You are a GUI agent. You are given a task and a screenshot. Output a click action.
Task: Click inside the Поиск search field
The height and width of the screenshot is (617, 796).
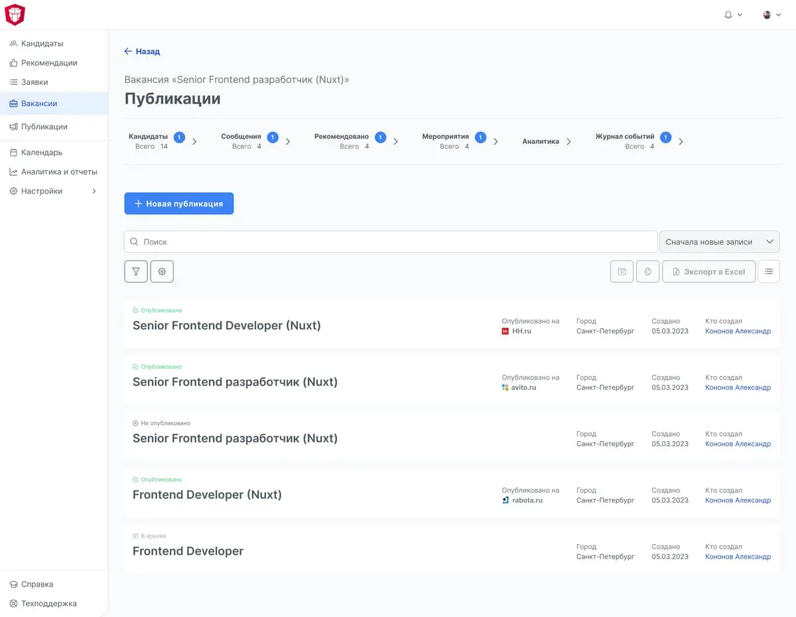(x=390, y=241)
